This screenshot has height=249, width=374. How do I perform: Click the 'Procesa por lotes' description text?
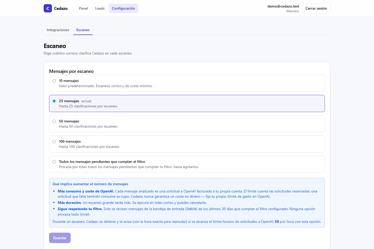129,167
